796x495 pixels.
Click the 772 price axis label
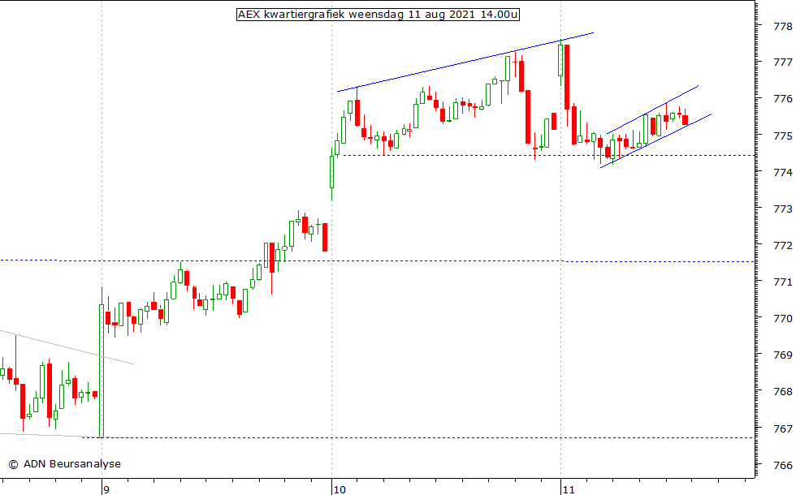tap(783, 245)
